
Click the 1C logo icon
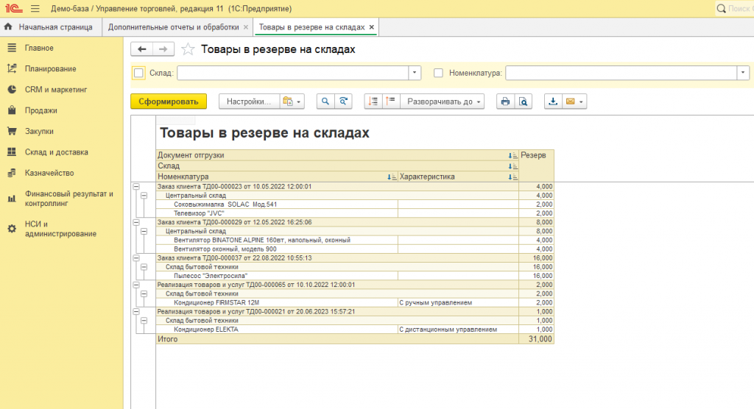coord(13,8)
